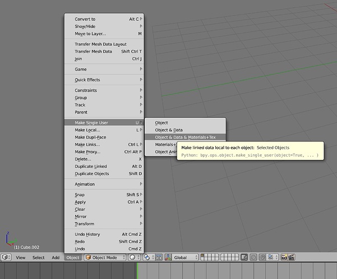Open Undo History menu item

click(x=104, y=234)
